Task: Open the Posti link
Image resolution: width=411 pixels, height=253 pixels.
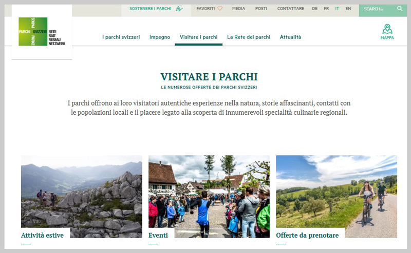Action: click(261, 9)
